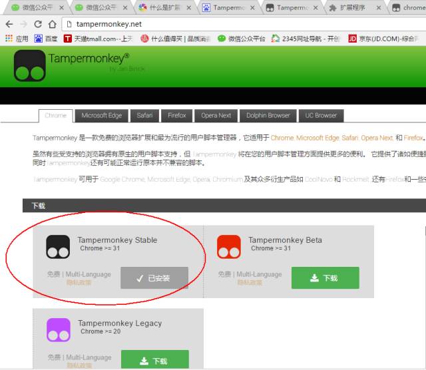Open the 什么值得买 bookmark
Viewport: 426px width, 370px height.
pos(176,39)
